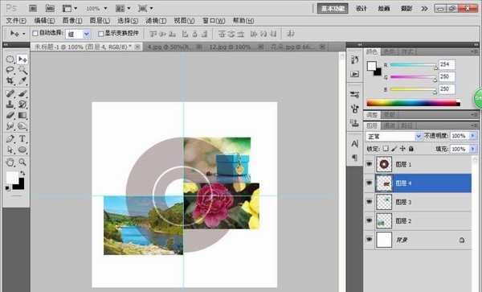
Task: Select the Crop tool
Action: pos(10,80)
